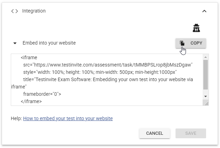Click the src URL line in code
This screenshot has height=148, width=220.
point(108,65)
